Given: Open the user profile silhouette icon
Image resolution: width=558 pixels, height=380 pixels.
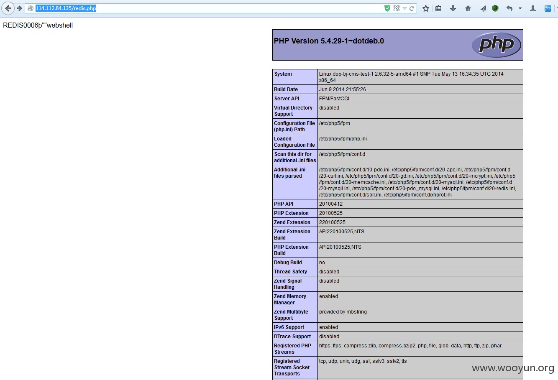Looking at the screenshot, I should [533, 8].
